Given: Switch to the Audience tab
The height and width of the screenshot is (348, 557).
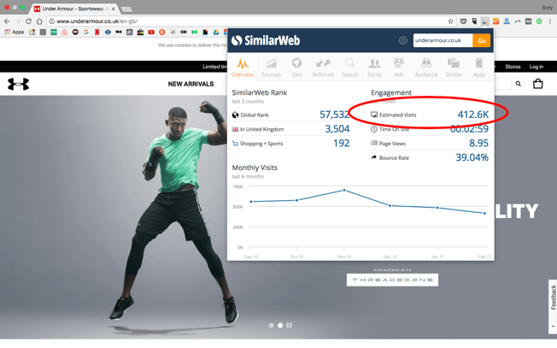Looking at the screenshot, I should point(426,68).
